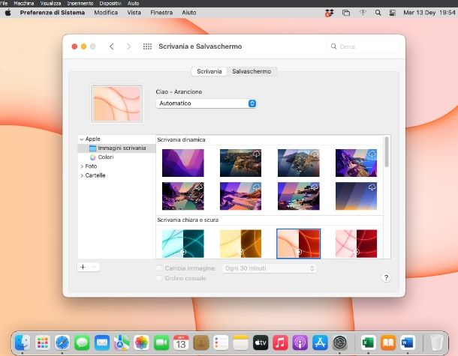Open Notes app in the Dock
The image size is (458, 356).
[241, 343]
